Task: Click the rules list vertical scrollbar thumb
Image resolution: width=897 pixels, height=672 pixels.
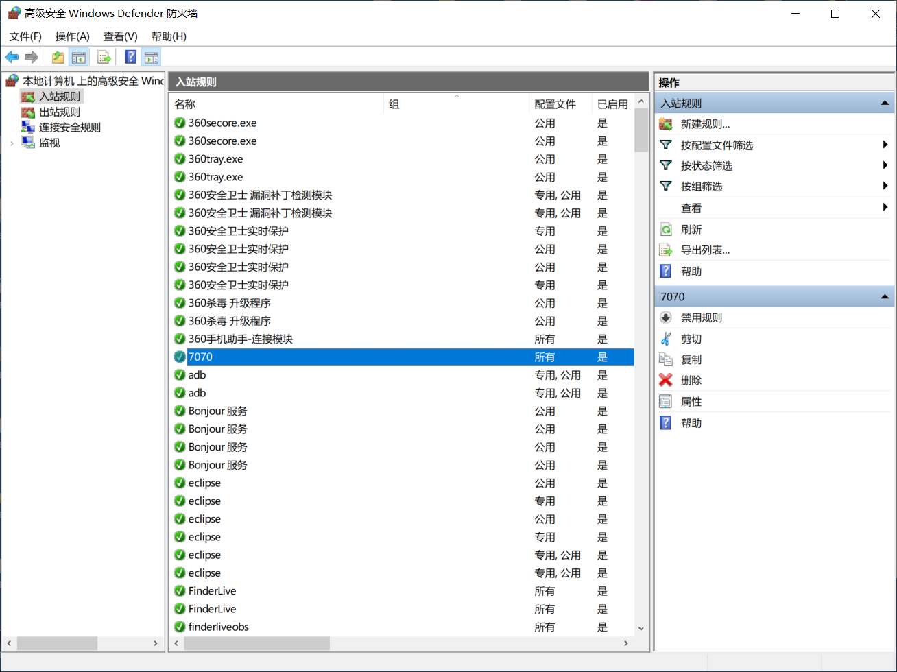Action: click(x=641, y=130)
